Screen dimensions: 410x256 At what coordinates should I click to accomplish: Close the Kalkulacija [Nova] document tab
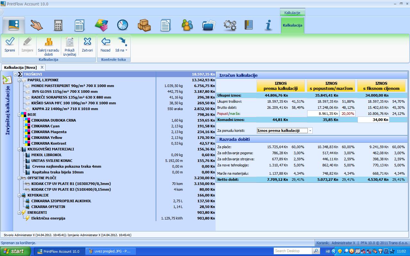[42, 67]
